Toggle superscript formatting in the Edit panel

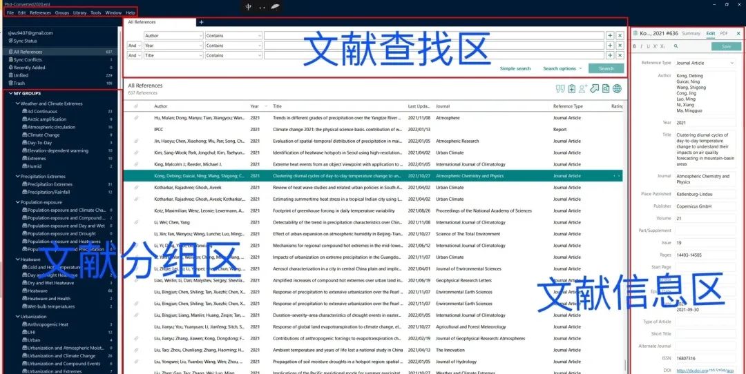[655, 46]
